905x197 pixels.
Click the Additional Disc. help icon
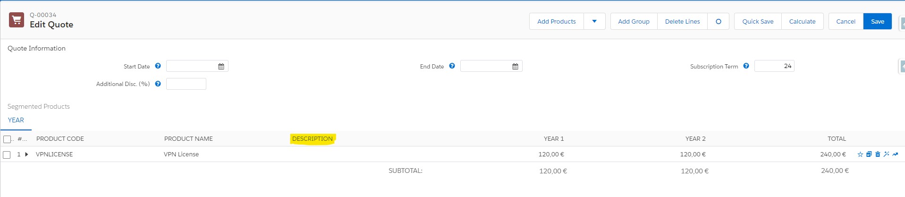coord(158,84)
